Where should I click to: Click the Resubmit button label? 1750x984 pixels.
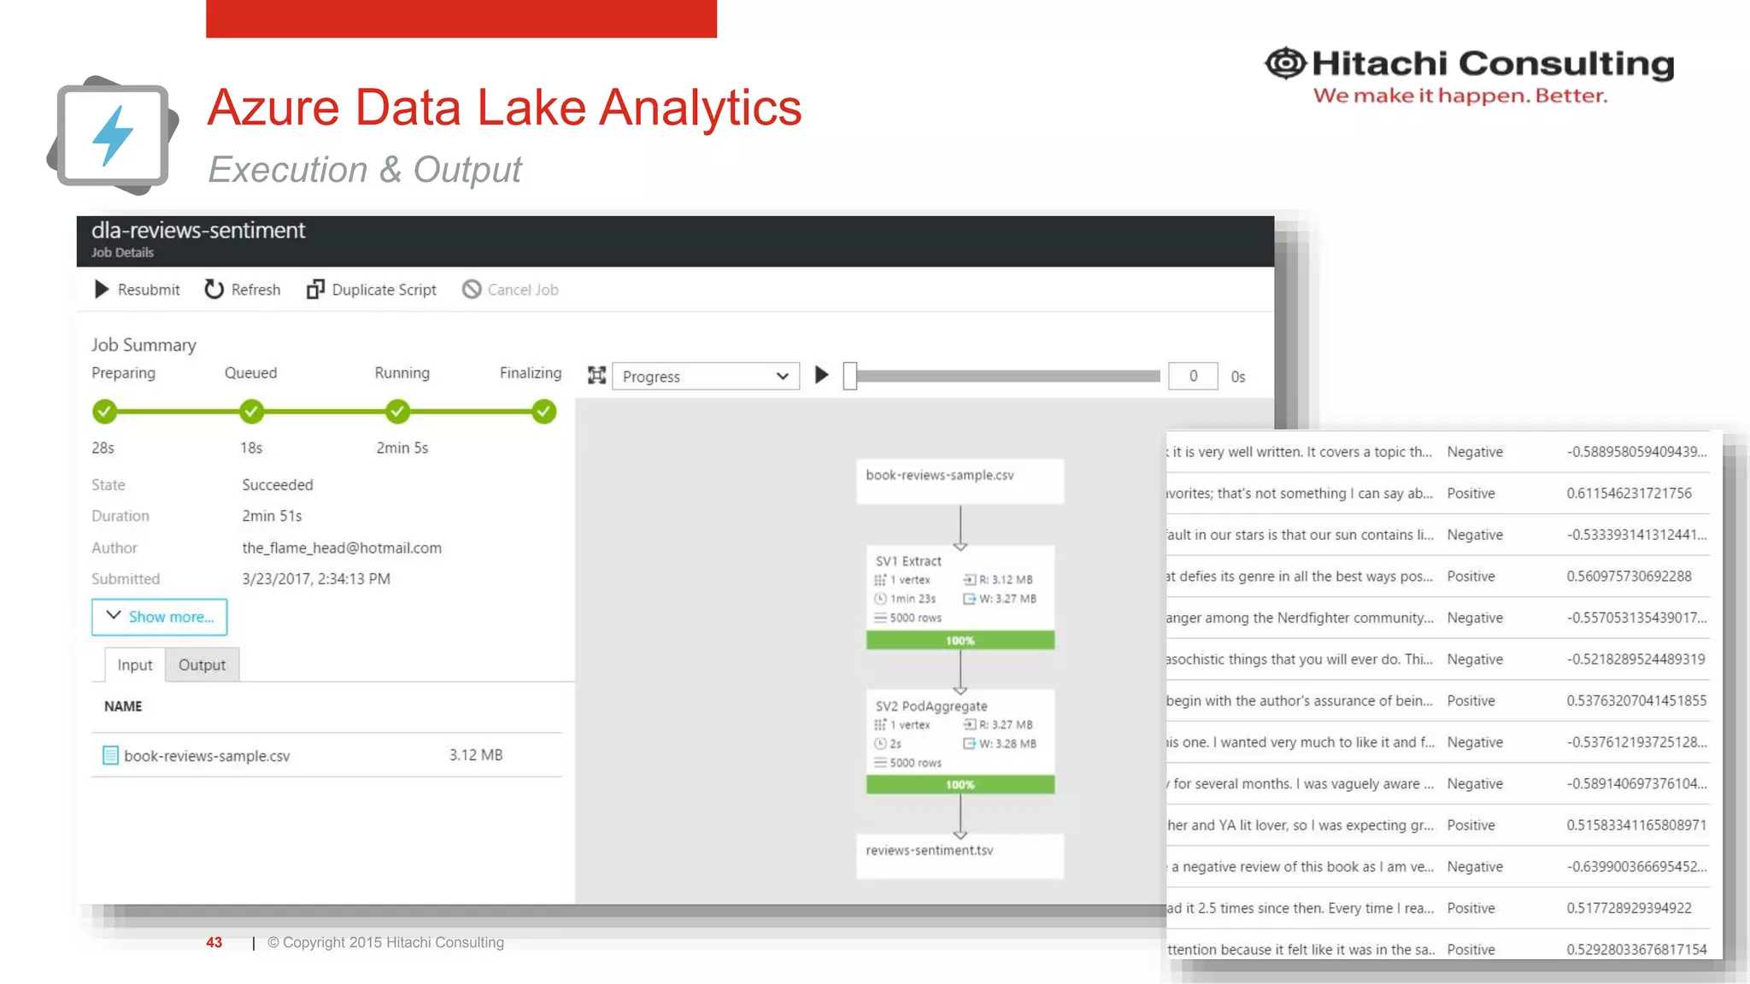click(149, 290)
